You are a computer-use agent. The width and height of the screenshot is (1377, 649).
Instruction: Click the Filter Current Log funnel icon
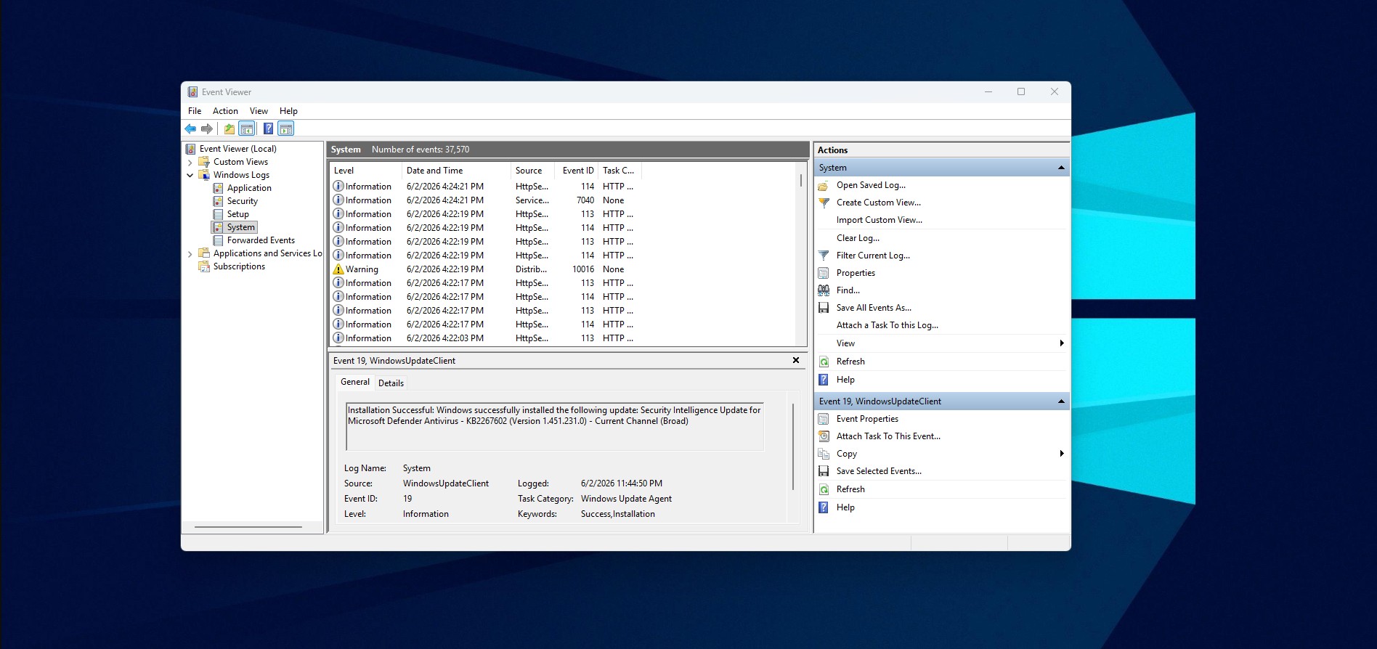point(824,256)
